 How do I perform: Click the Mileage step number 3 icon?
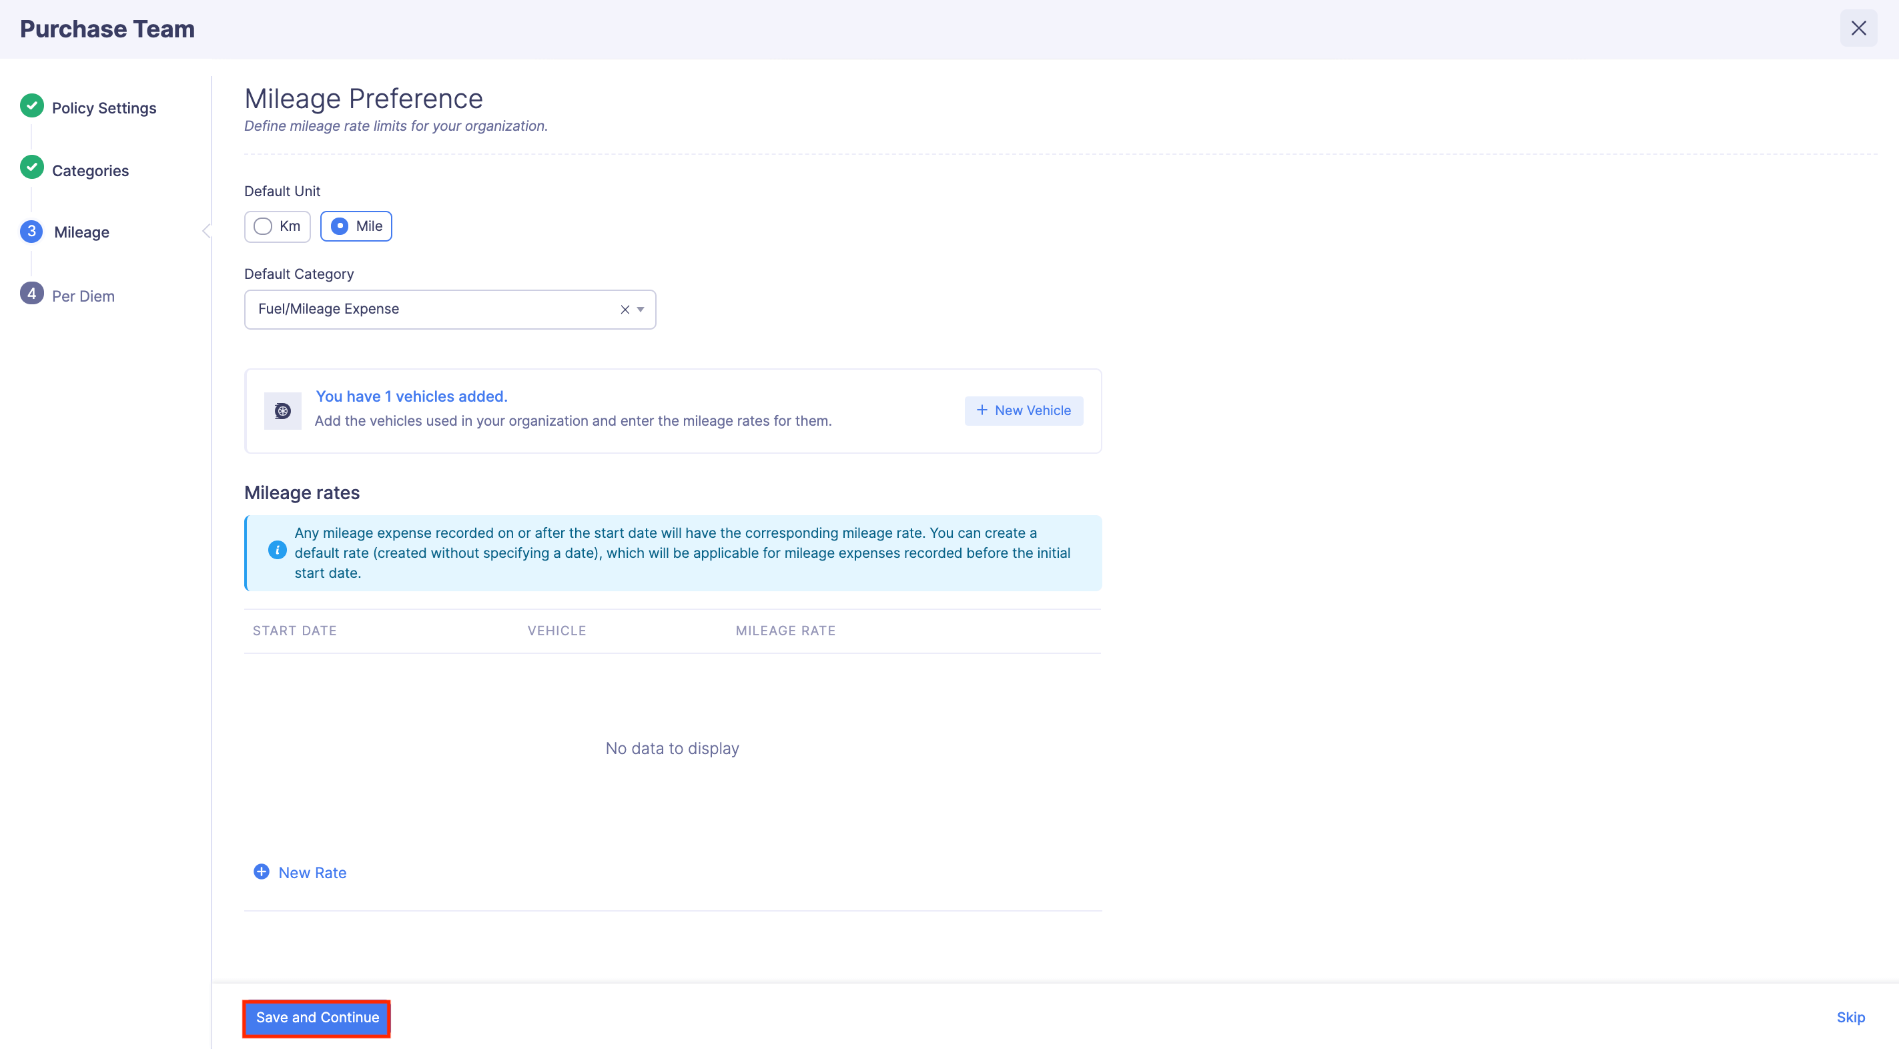pyautogui.click(x=32, y=232)
